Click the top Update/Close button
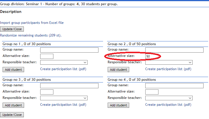 12,29
